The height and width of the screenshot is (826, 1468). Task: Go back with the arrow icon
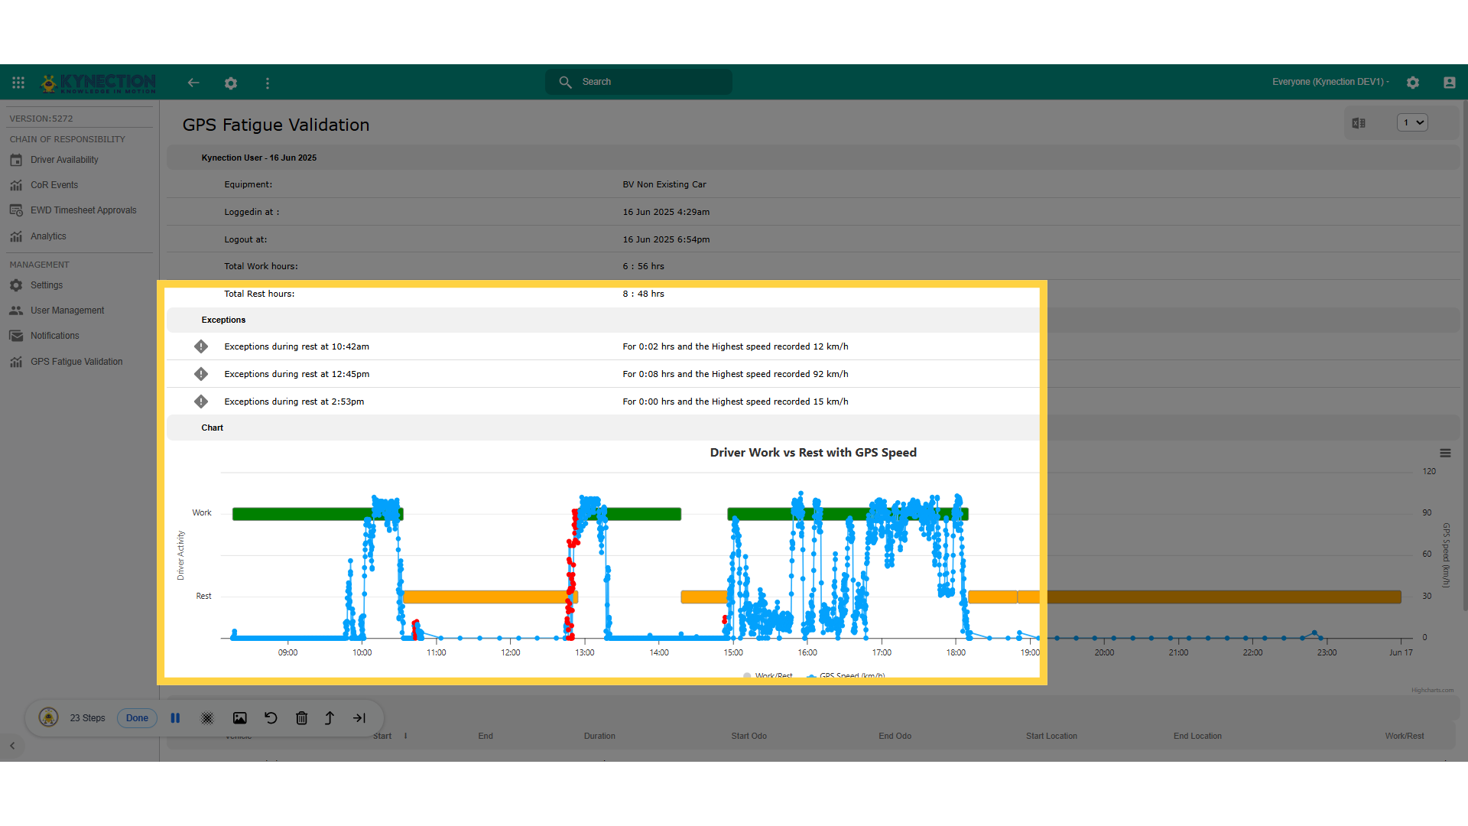click(x=193, y=83)
